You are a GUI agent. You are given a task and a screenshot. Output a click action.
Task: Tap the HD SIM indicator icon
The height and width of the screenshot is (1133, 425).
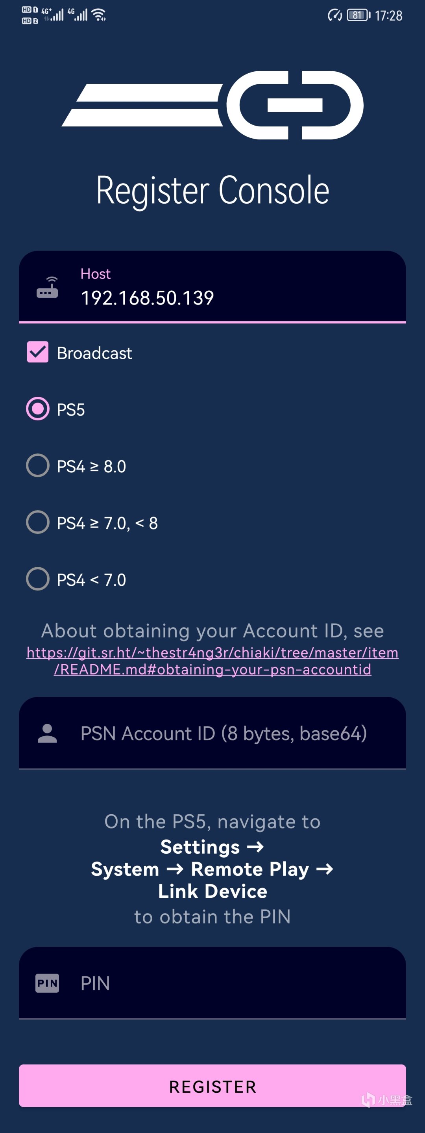[x=30, y=15]
